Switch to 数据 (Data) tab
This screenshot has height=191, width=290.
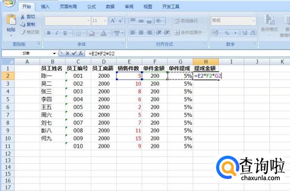pos(110,7)
